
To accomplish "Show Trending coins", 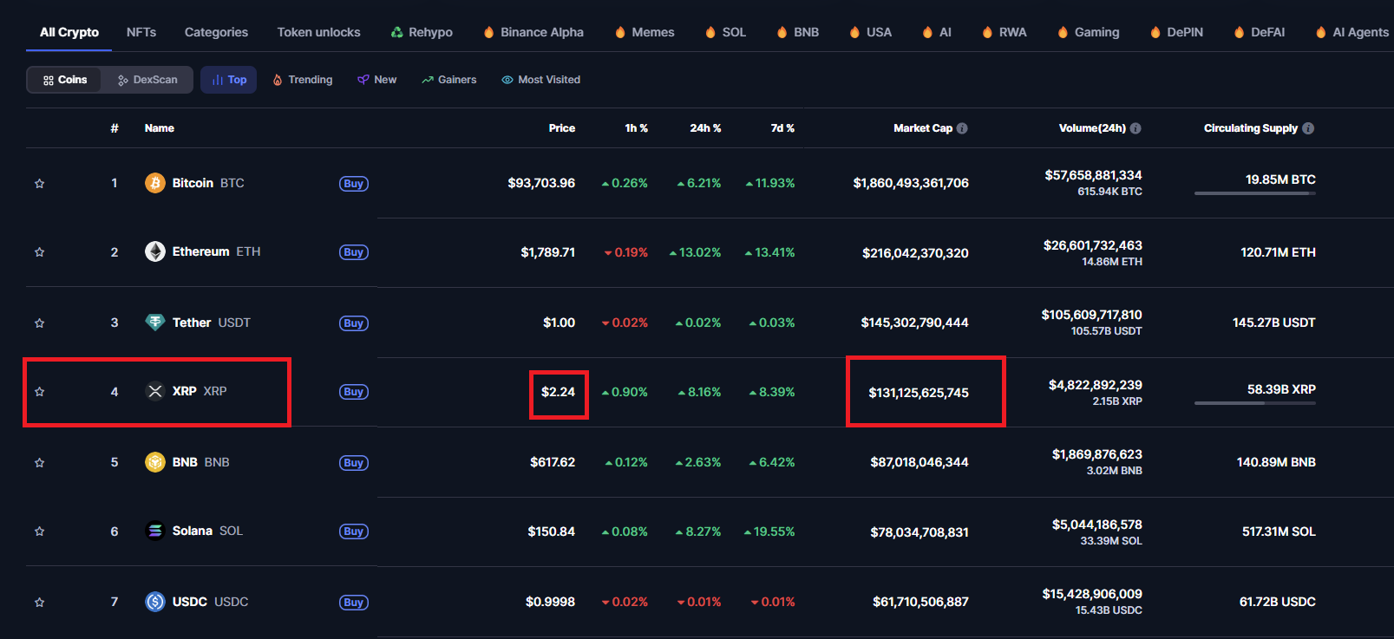I will (x=303, y=80).
